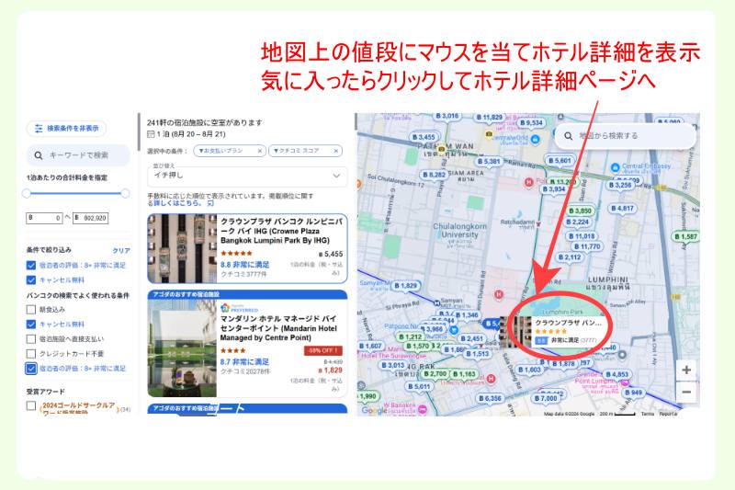Open the イチ押し sort dropdown
735x490 pixels.
[247, 176]
